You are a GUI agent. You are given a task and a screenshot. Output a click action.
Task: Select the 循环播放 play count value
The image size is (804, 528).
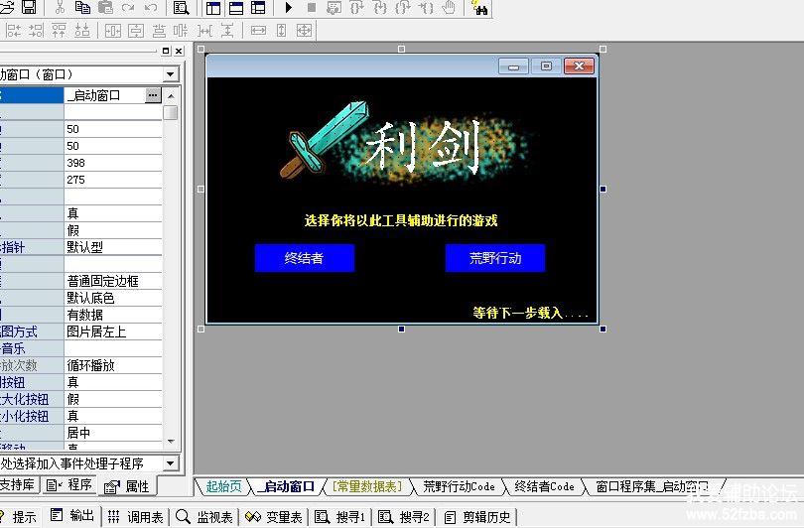pos(113,365)
